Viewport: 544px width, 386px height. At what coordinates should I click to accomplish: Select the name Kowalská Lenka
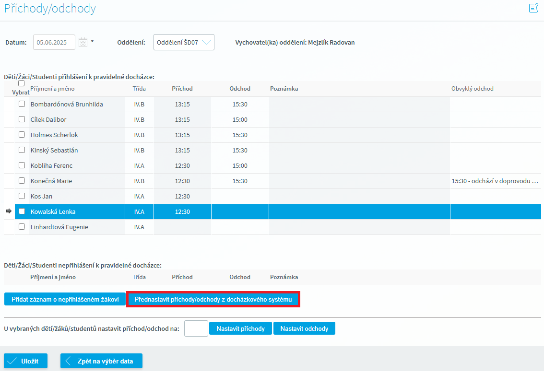point(53,211)
